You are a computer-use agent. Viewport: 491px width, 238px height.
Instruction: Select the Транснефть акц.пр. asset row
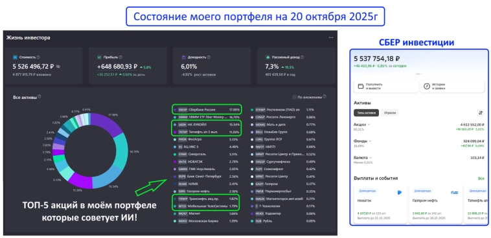(x=206, y=199)
